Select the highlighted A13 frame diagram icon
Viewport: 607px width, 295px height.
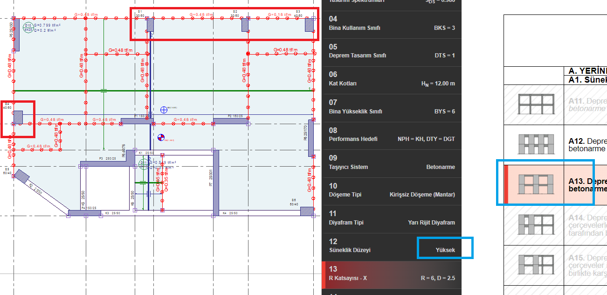click(536, 184)
